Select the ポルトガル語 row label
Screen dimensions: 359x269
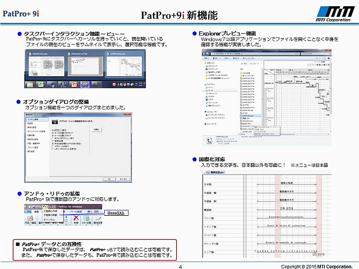point(211,244)
